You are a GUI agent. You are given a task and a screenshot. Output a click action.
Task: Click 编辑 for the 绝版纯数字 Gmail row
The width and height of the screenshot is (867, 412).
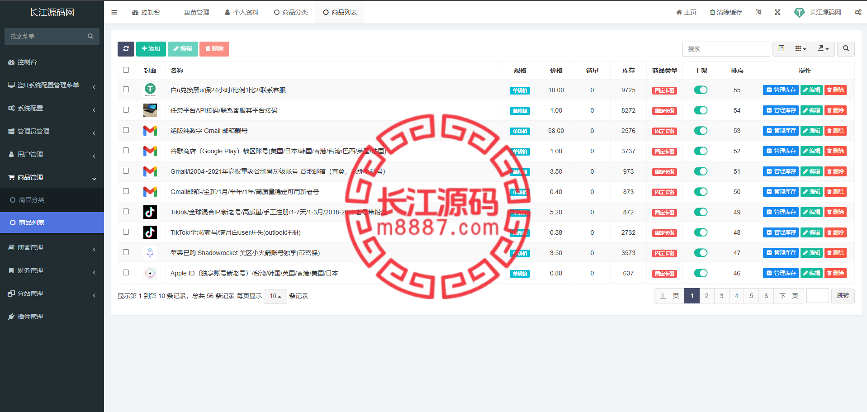click(811, 131)
